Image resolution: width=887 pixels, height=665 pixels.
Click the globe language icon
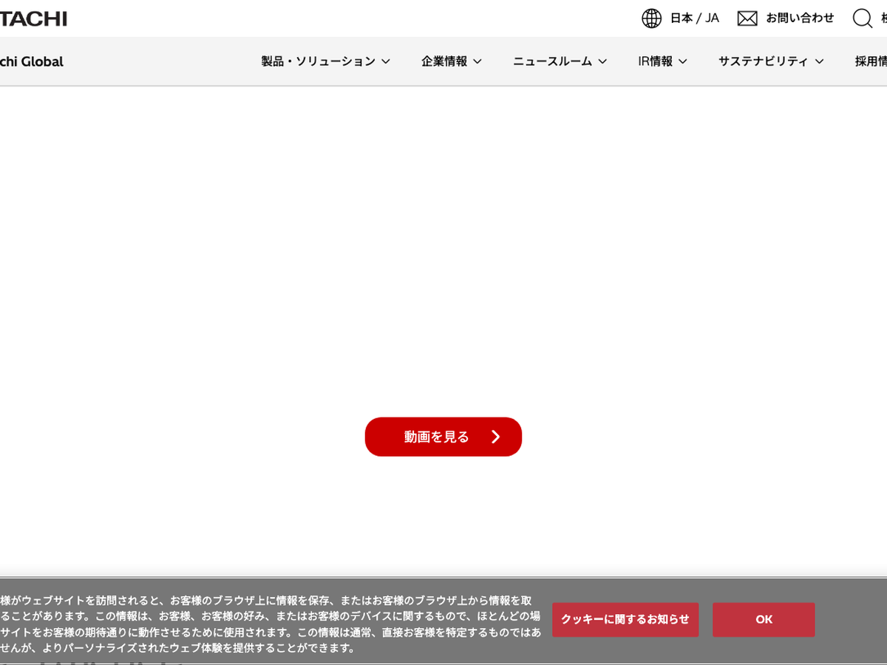[651, 18]
